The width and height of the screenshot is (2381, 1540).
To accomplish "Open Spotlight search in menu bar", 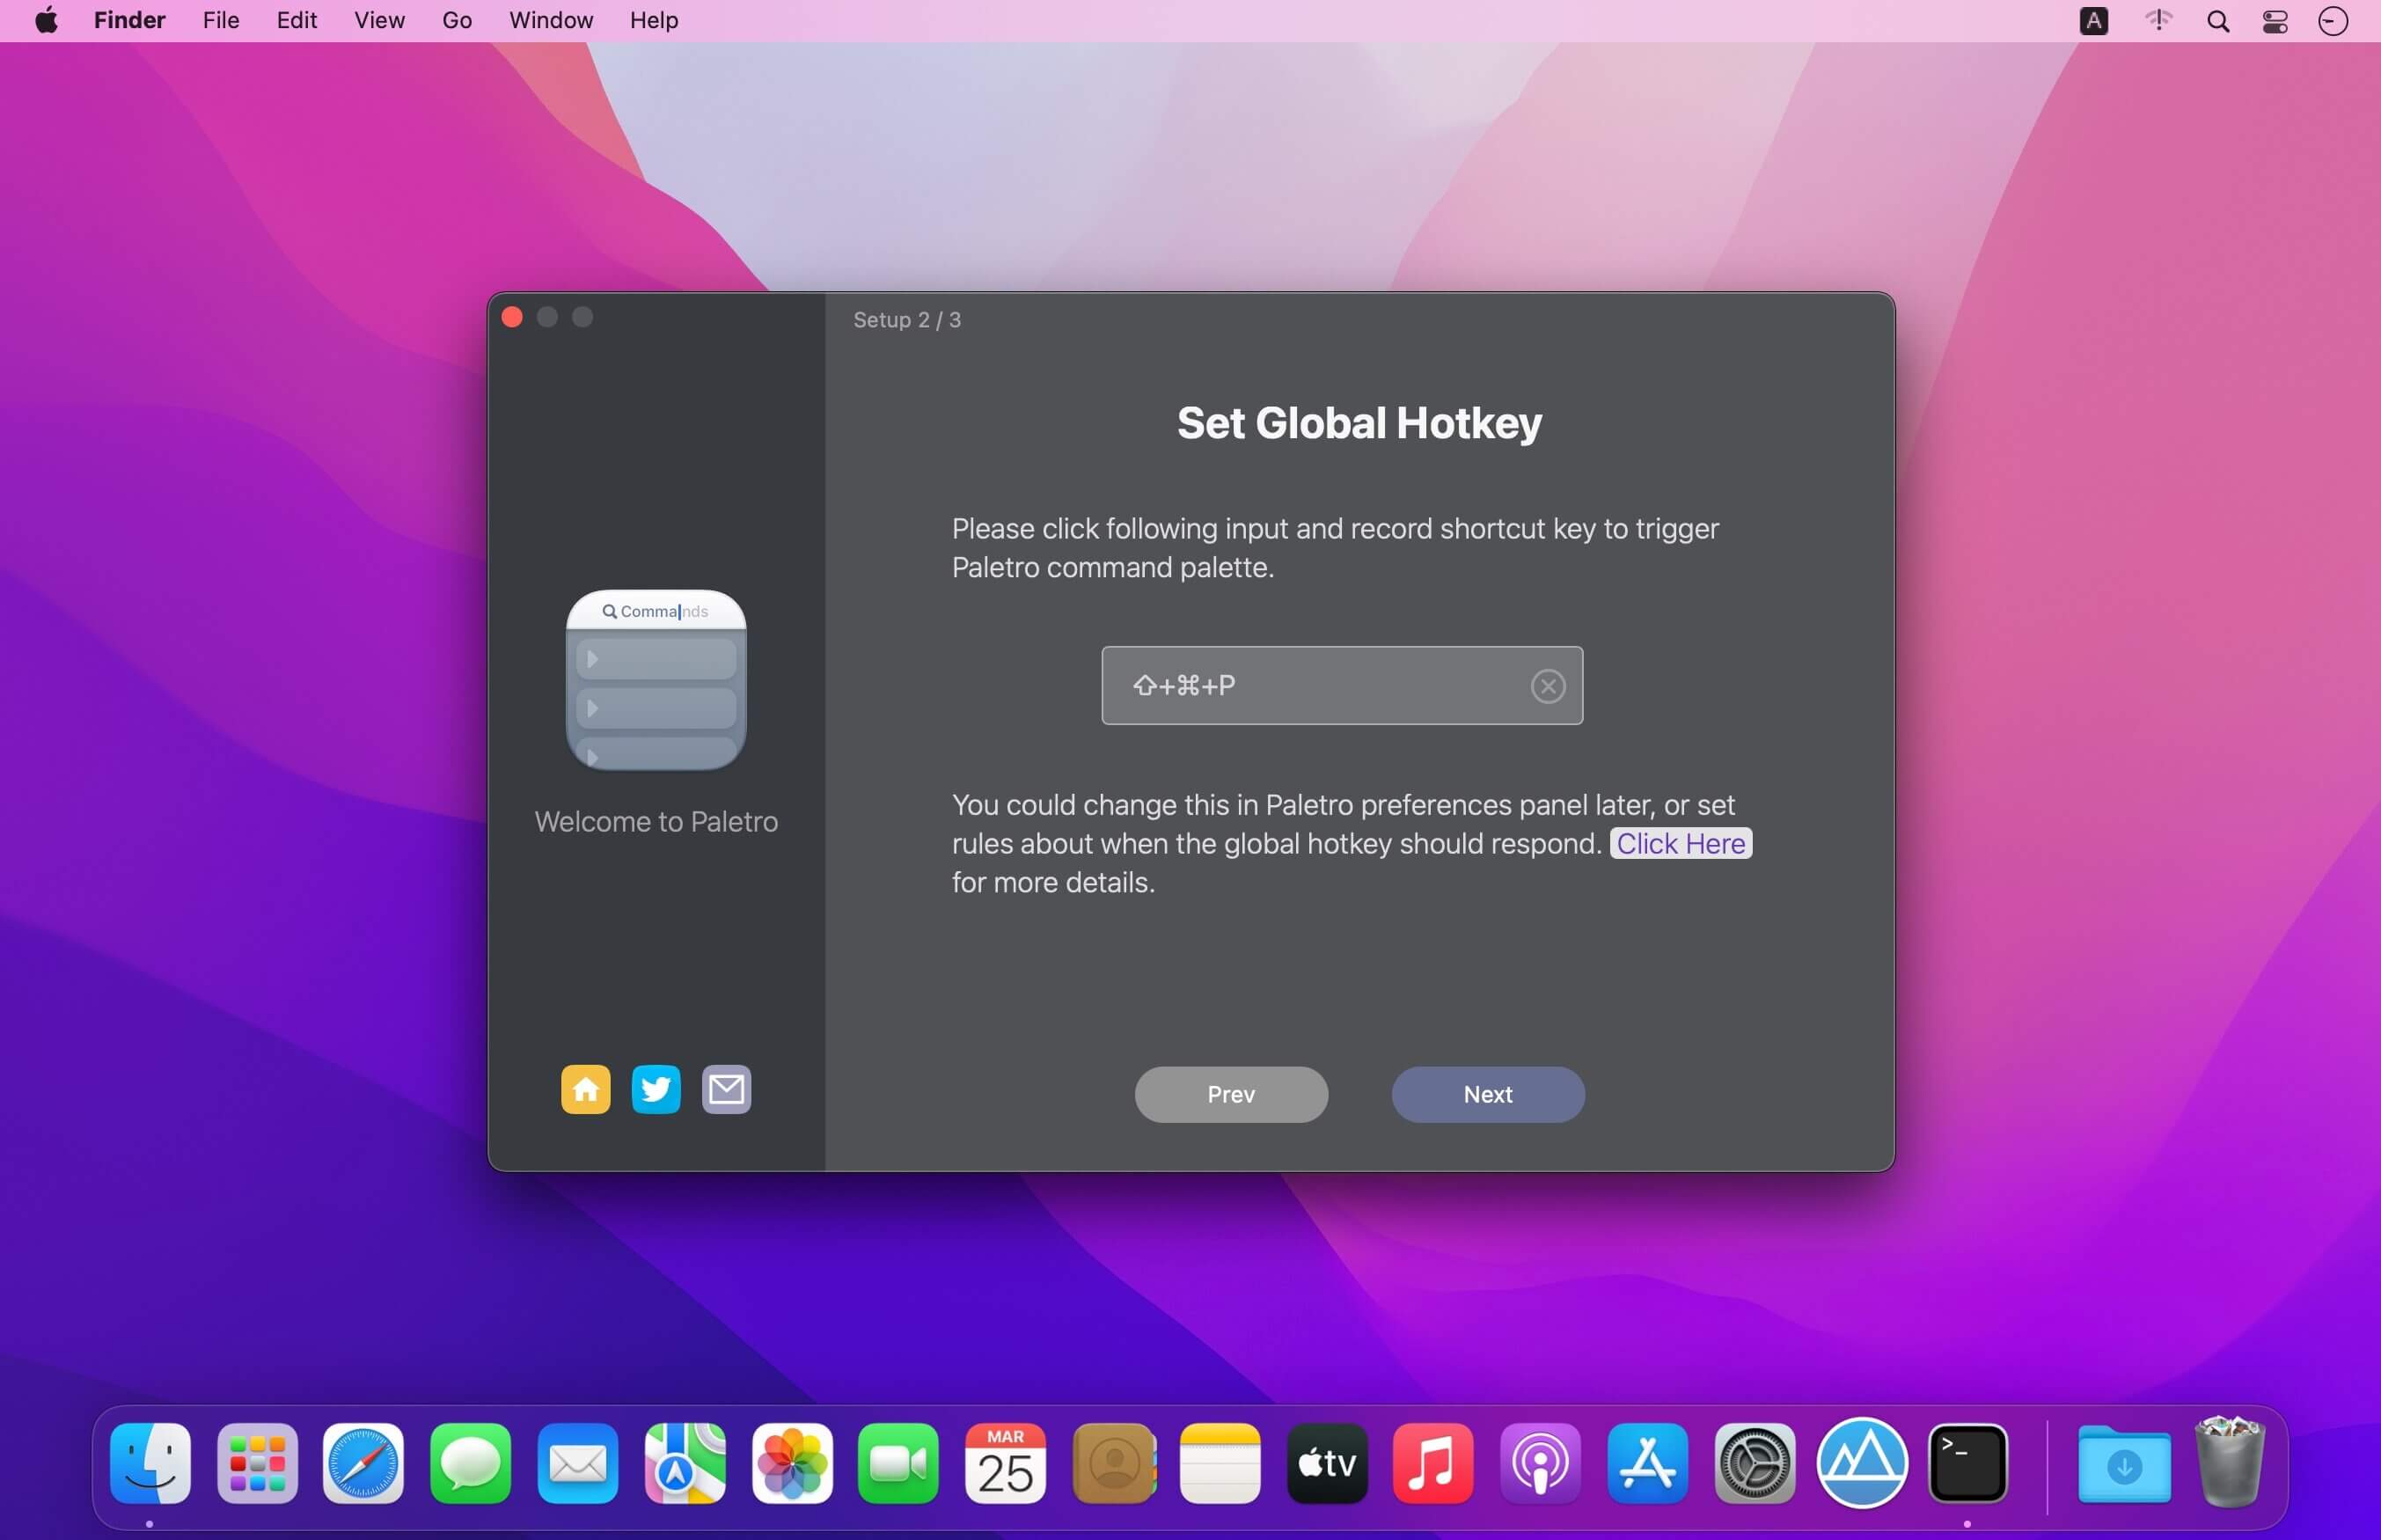I will click(x=2217, y=21).
